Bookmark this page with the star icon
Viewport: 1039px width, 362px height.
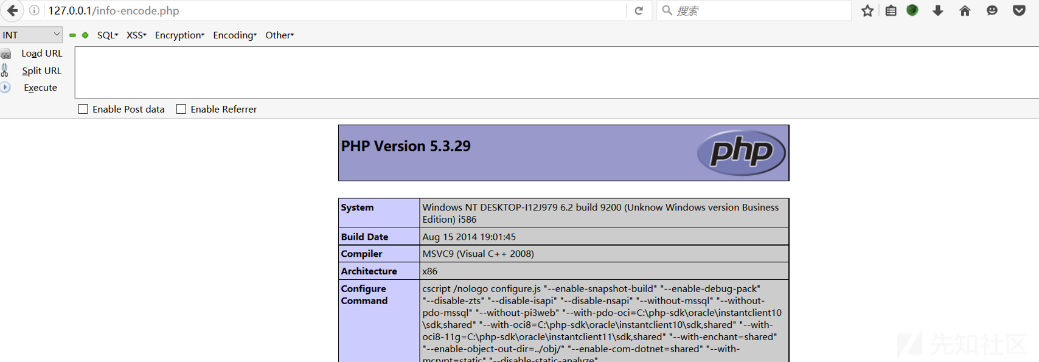(867, 10)
